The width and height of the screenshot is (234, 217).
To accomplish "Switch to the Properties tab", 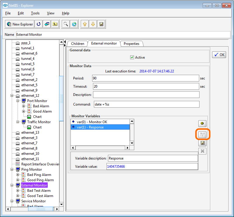I will coord(131,44).
